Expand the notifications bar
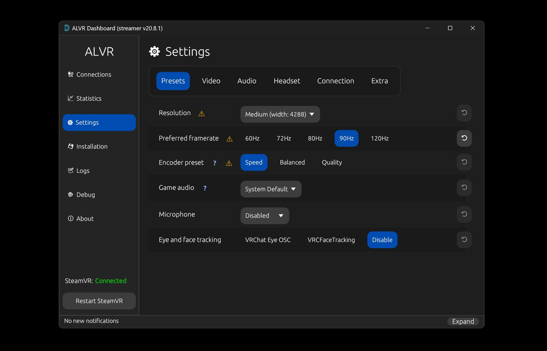The width and height of the screenshot is (547, 351). 463,321
